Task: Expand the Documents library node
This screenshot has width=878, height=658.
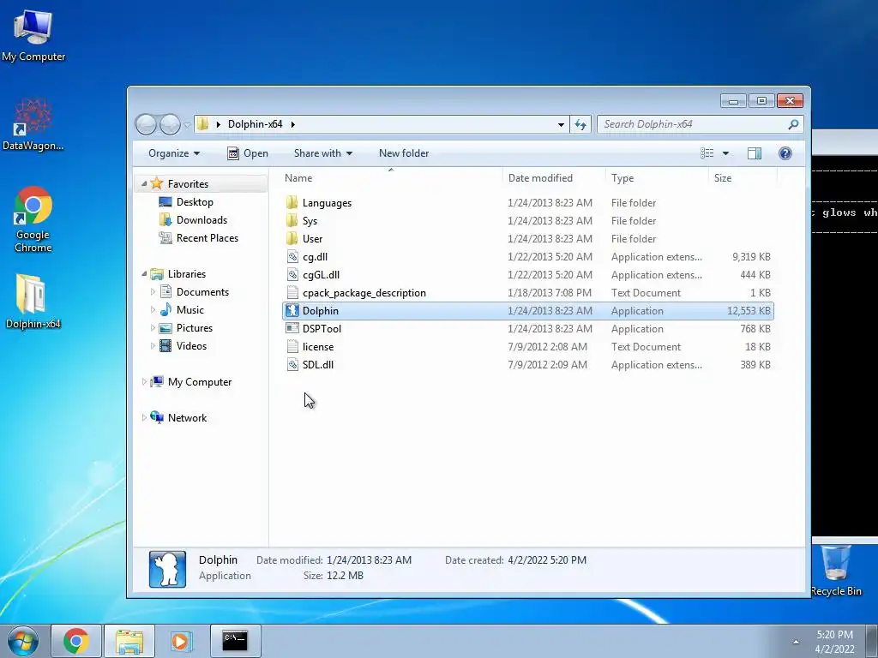Action: click(x=153, y=291)
